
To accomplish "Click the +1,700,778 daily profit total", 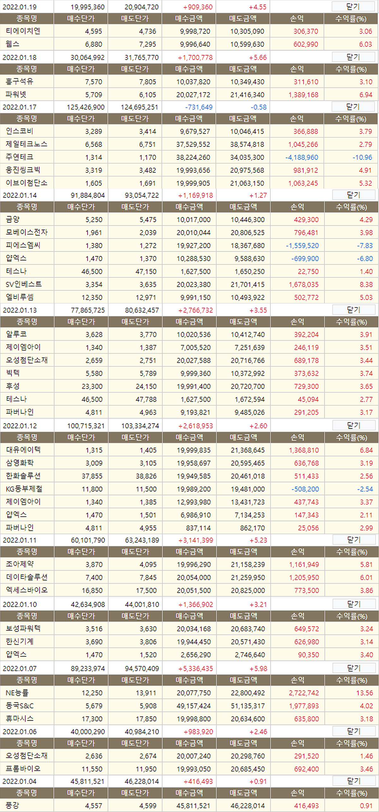I will (x=196, y=57).
